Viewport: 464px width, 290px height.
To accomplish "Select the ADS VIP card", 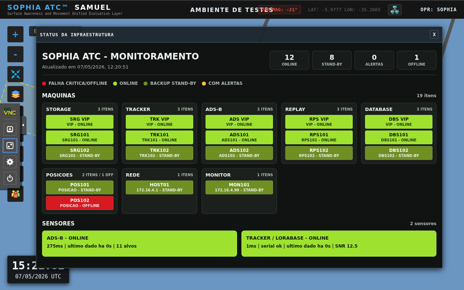I will (x=239, y=122).
